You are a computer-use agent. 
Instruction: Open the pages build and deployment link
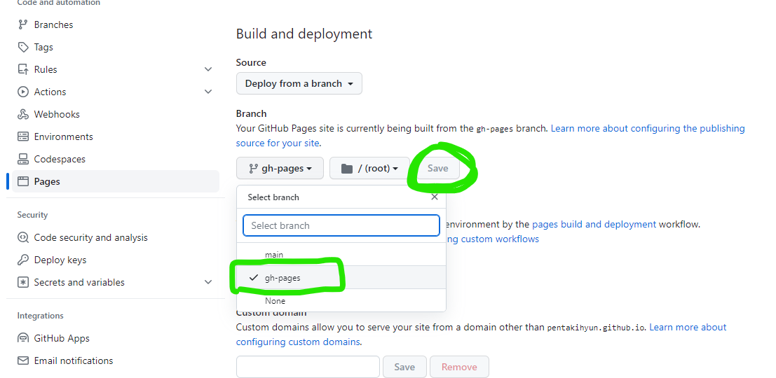[x=594, y=224]
